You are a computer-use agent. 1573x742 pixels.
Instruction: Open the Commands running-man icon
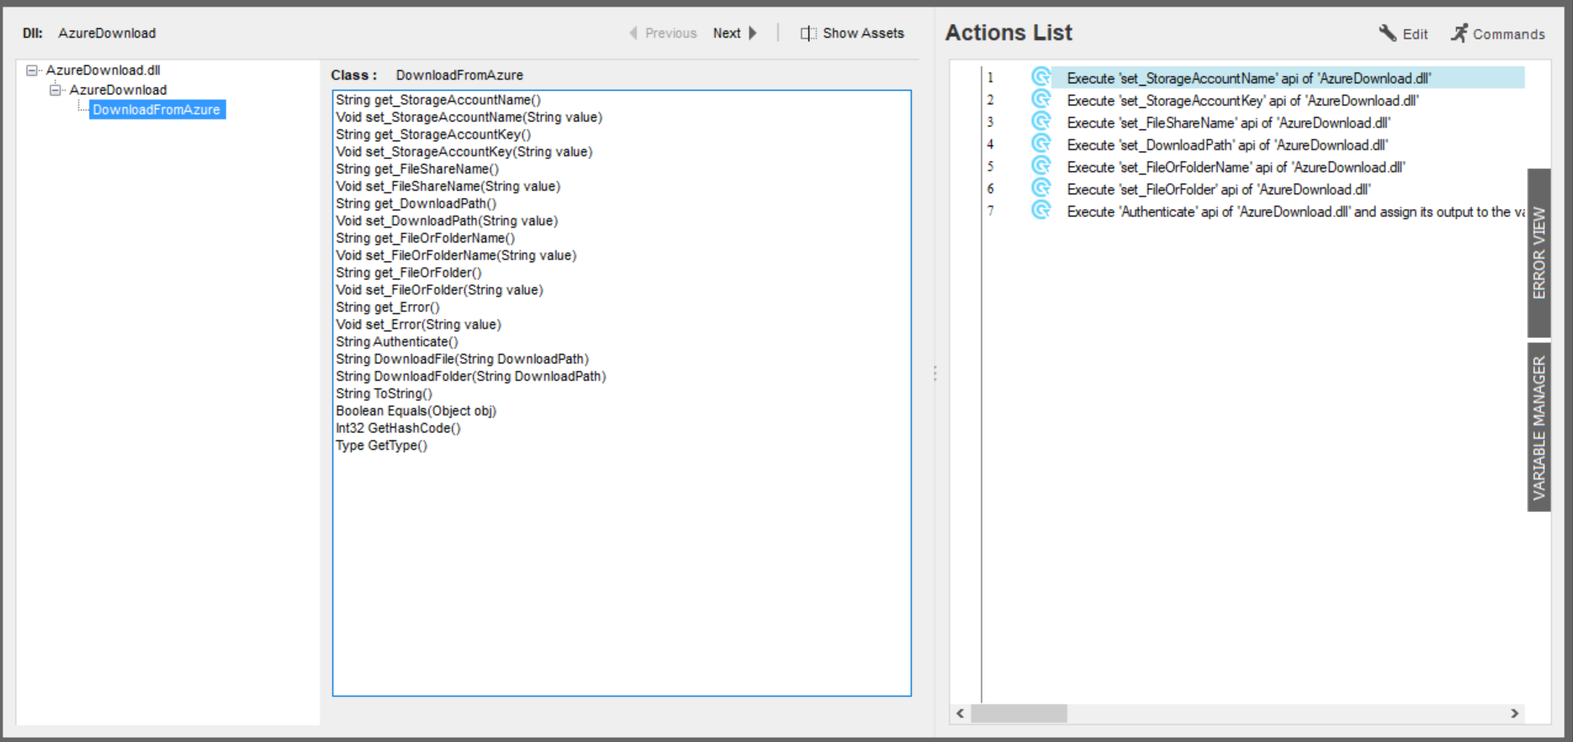click(x=1459, y=33)
